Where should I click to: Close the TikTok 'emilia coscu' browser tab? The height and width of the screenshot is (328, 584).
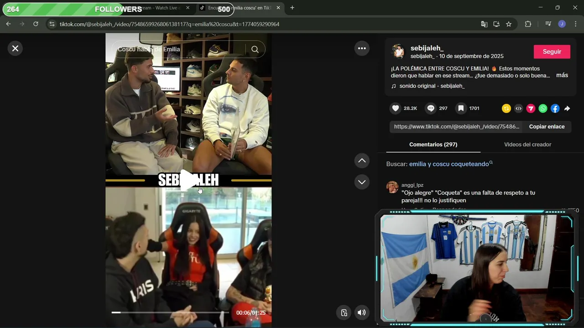(278, 8)
